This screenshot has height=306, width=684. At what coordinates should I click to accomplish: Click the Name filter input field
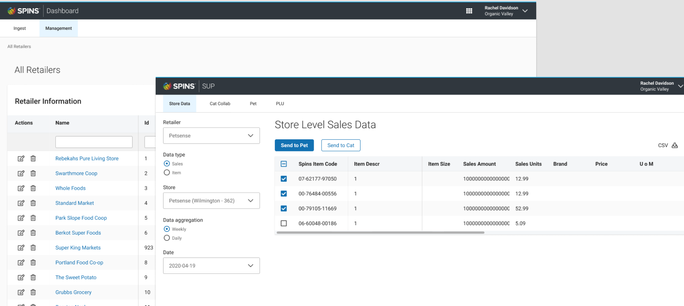click(x=94, y=142)
